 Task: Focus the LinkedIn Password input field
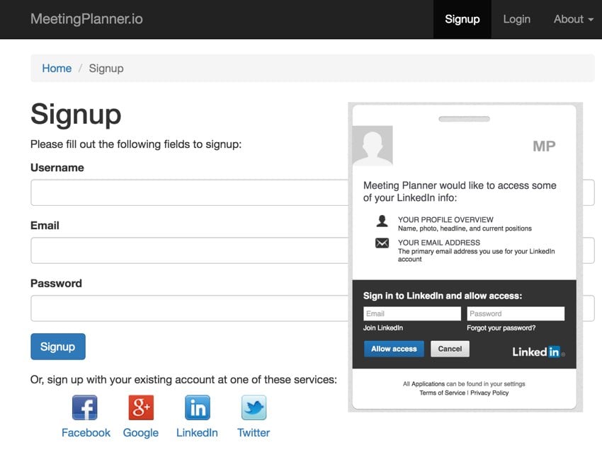tap(516, 313)
